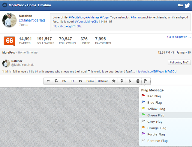Choose Orange Flag menu entry
The width and height of the screenshot is (192, 147).
166,128
